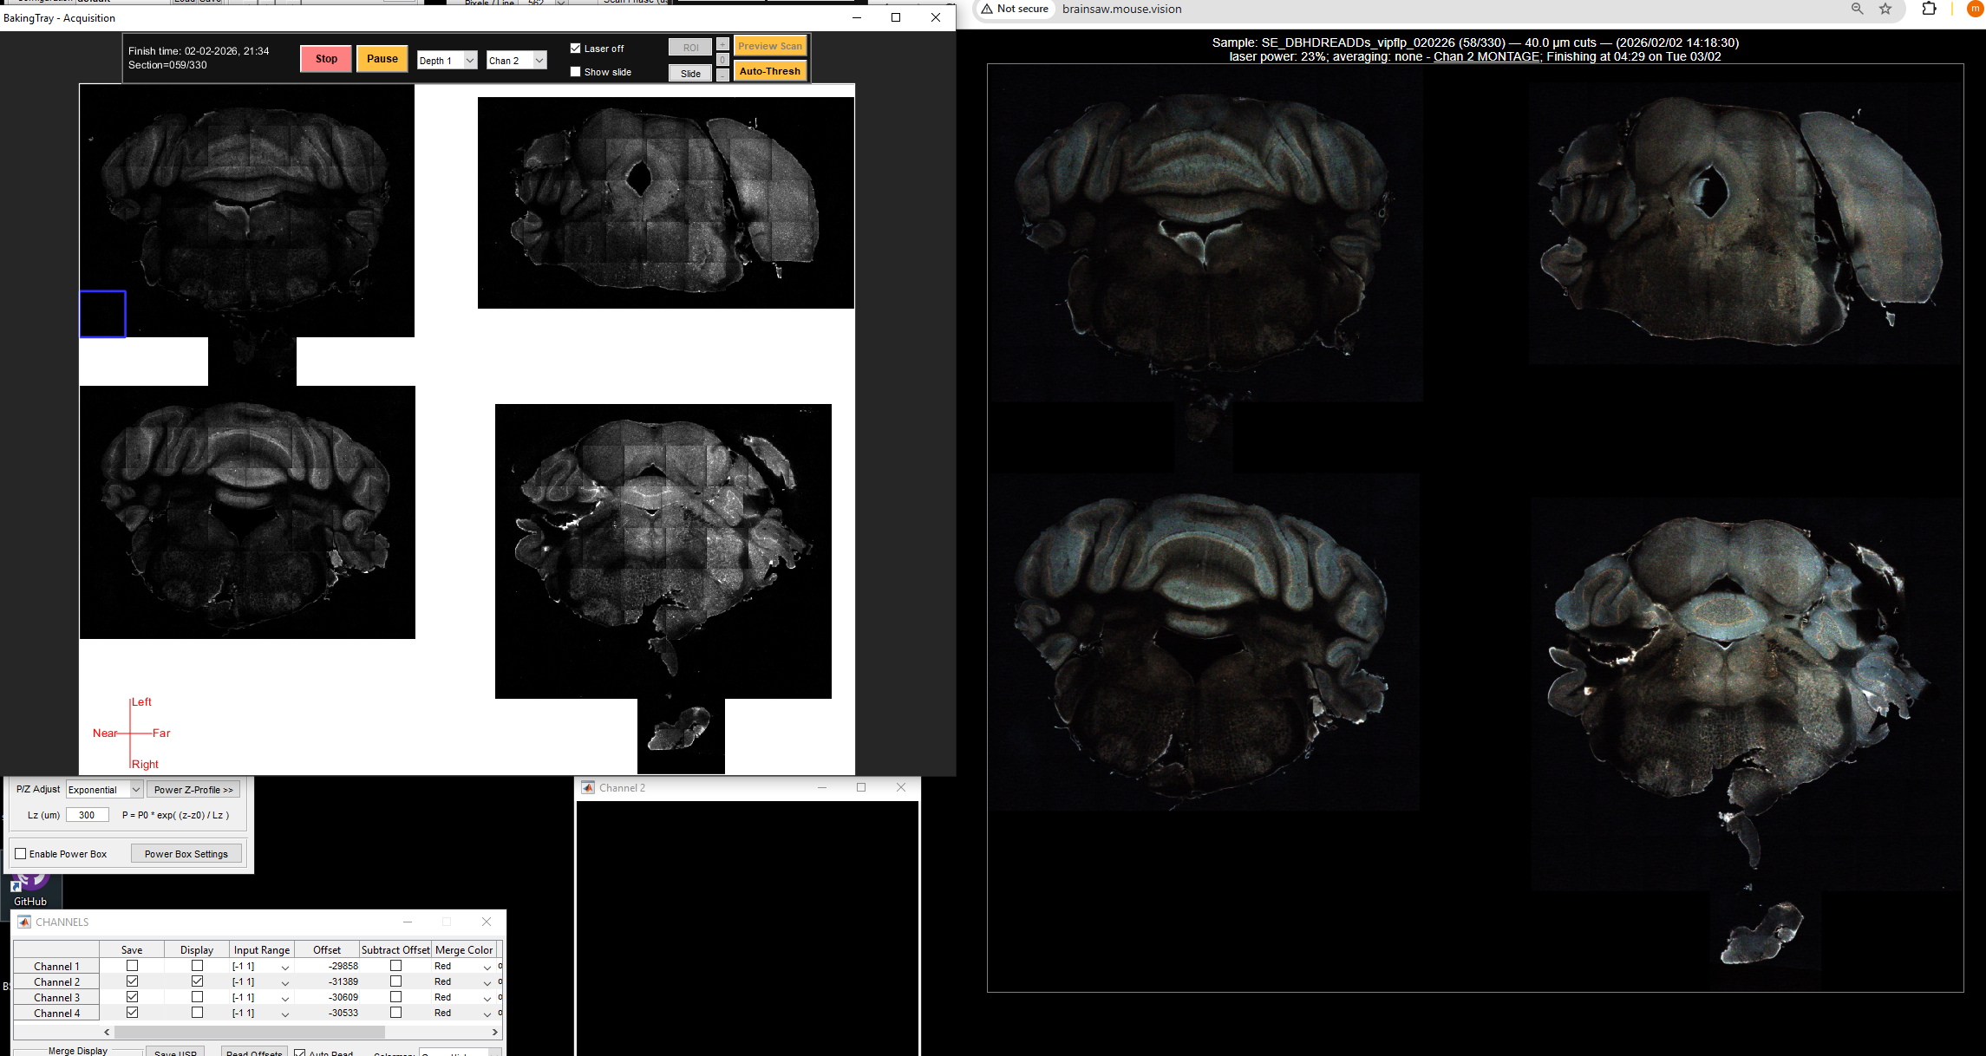Open the browser extensions puzzle icon
1986x1056 pixels.
1929,9
